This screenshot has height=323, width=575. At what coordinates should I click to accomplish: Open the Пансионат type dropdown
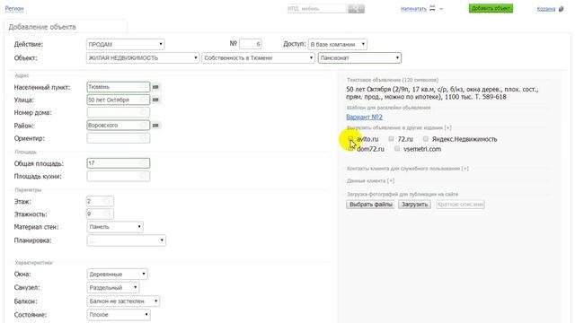(359, 57)
